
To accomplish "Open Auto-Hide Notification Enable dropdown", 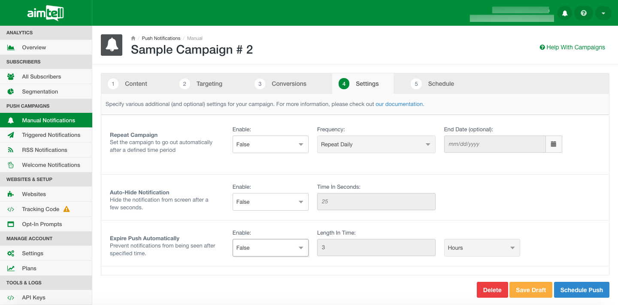I will 270,202.
